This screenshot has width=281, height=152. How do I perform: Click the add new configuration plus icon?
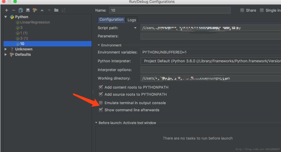[6, 10]
